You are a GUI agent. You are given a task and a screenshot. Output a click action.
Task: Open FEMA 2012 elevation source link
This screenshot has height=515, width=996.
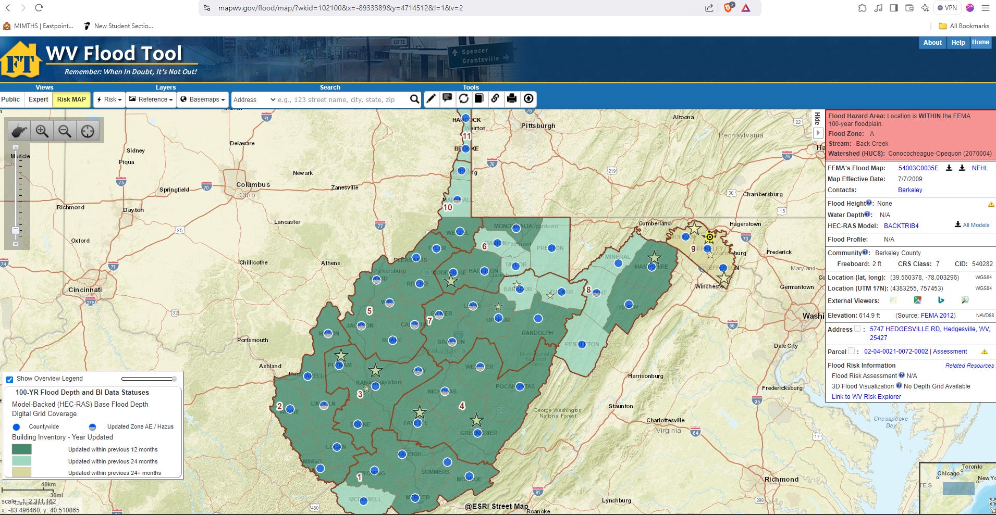click(938, 315)
